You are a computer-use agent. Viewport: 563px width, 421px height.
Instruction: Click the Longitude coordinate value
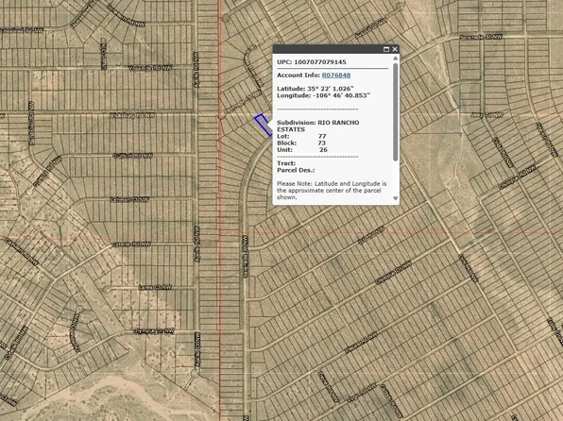point(341,95)
